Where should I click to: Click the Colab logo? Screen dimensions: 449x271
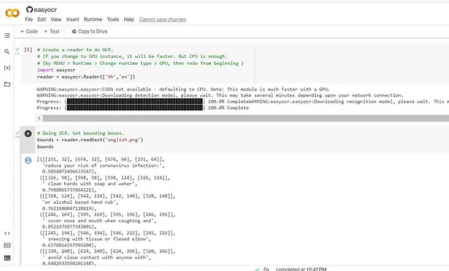point(12,13)
